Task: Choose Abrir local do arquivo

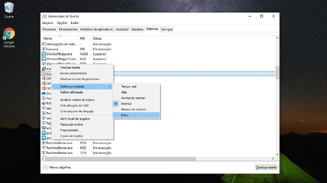Action: [75, 119]
